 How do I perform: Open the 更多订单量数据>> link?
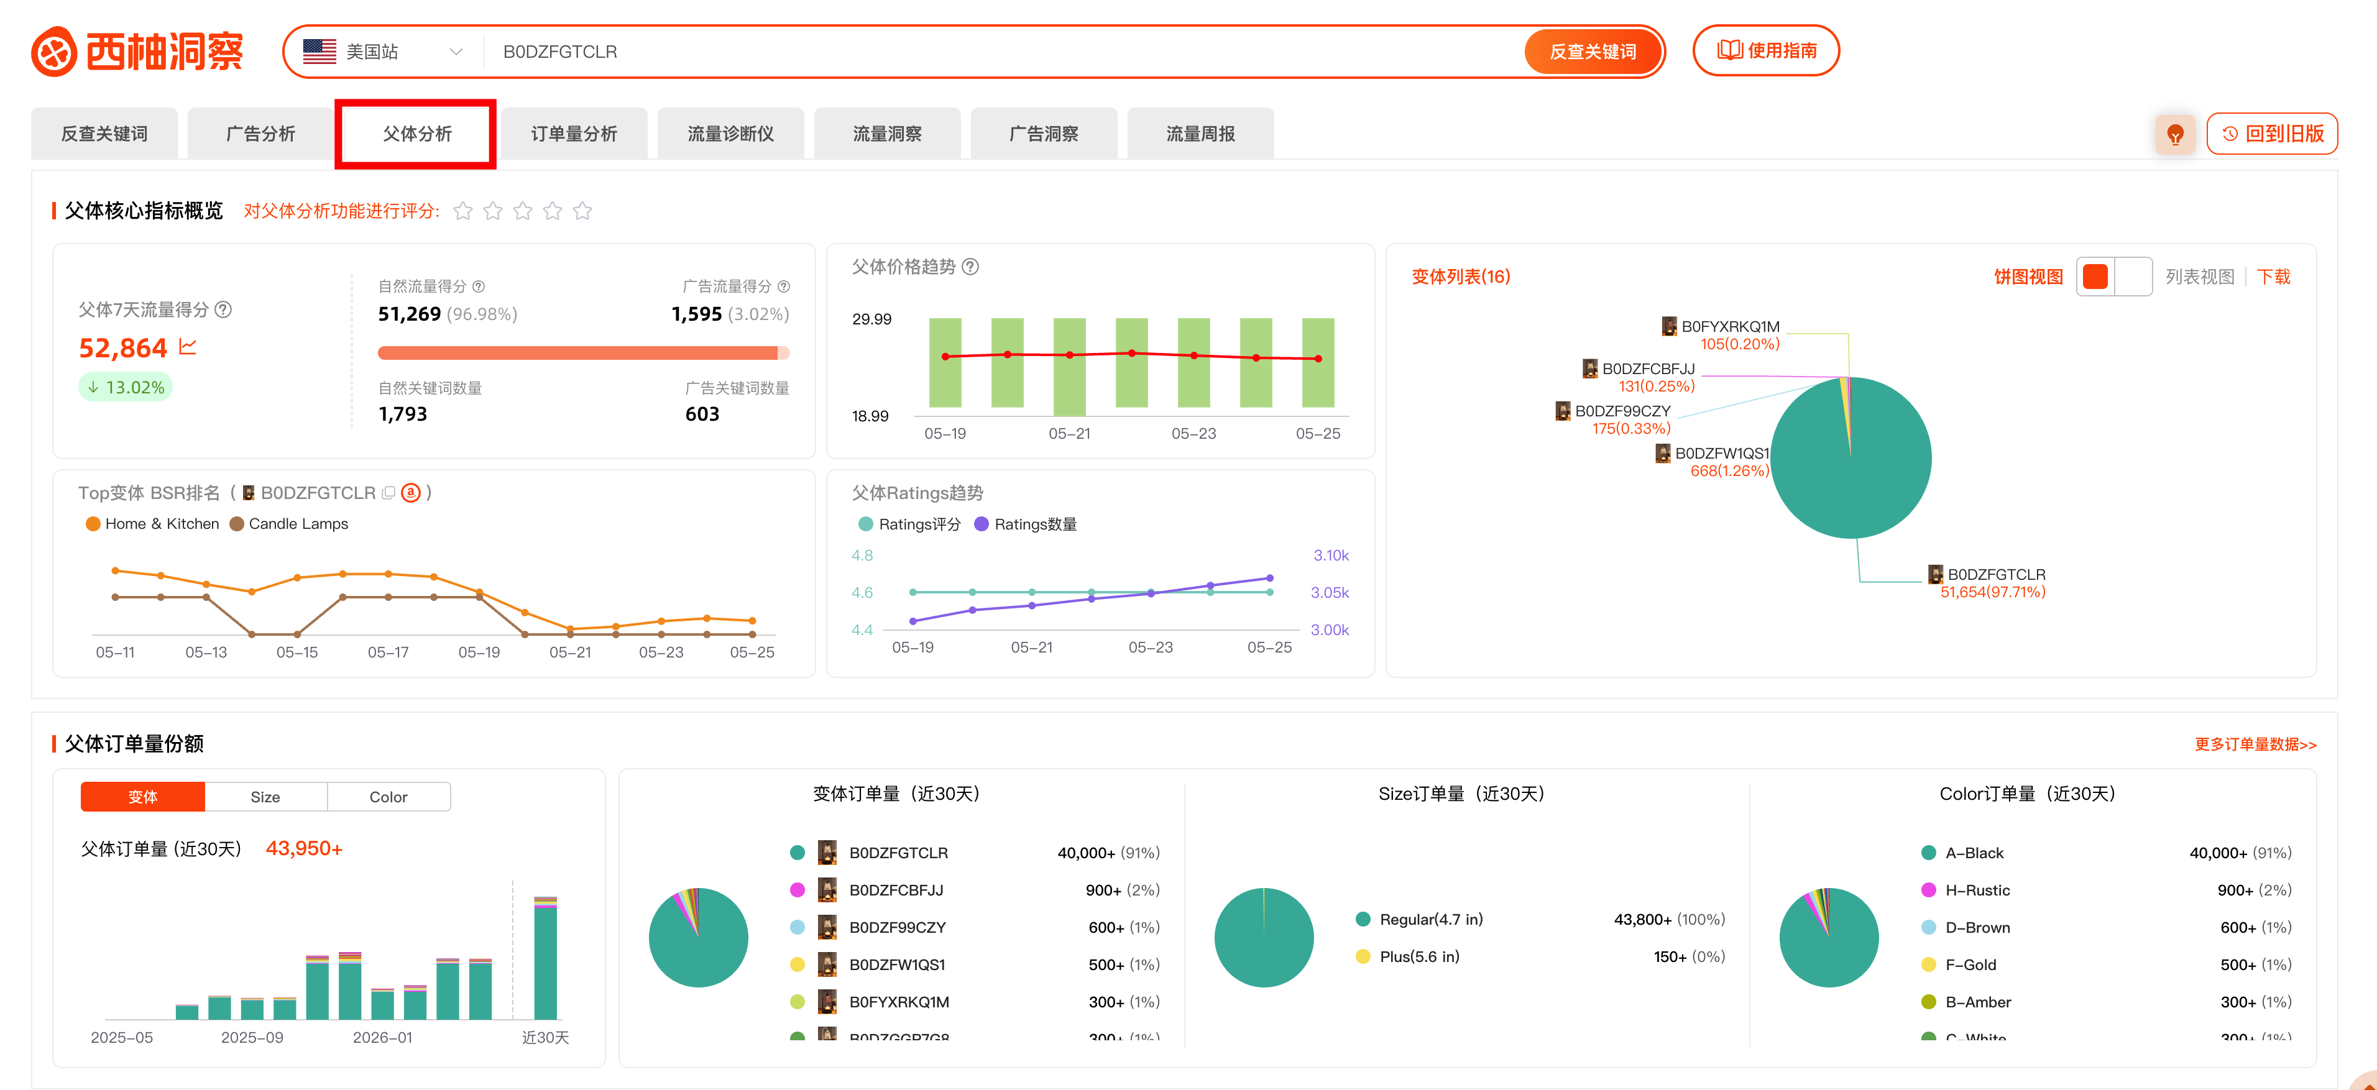point(2255,744)
